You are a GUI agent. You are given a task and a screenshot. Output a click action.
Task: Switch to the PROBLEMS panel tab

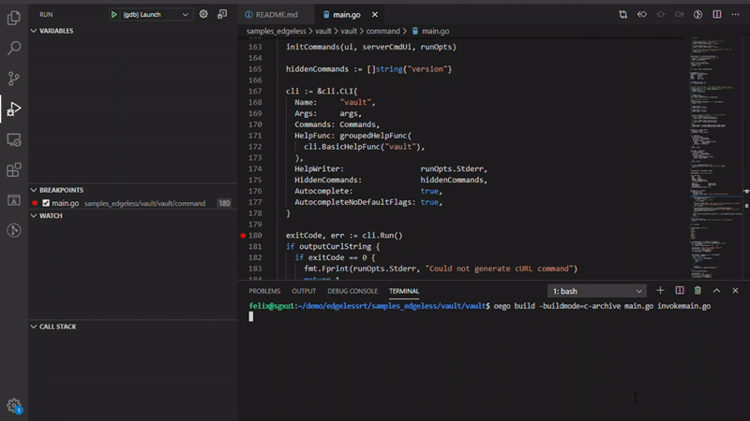coord(264,291)
